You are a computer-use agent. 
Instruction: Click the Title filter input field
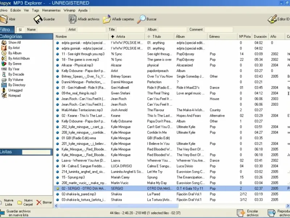point(130,30)
